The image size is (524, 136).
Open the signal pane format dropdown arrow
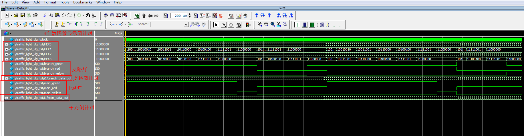(10, 34)
